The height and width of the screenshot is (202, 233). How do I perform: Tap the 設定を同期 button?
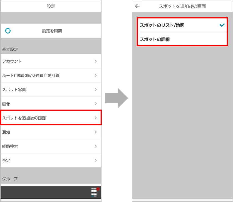51,31
